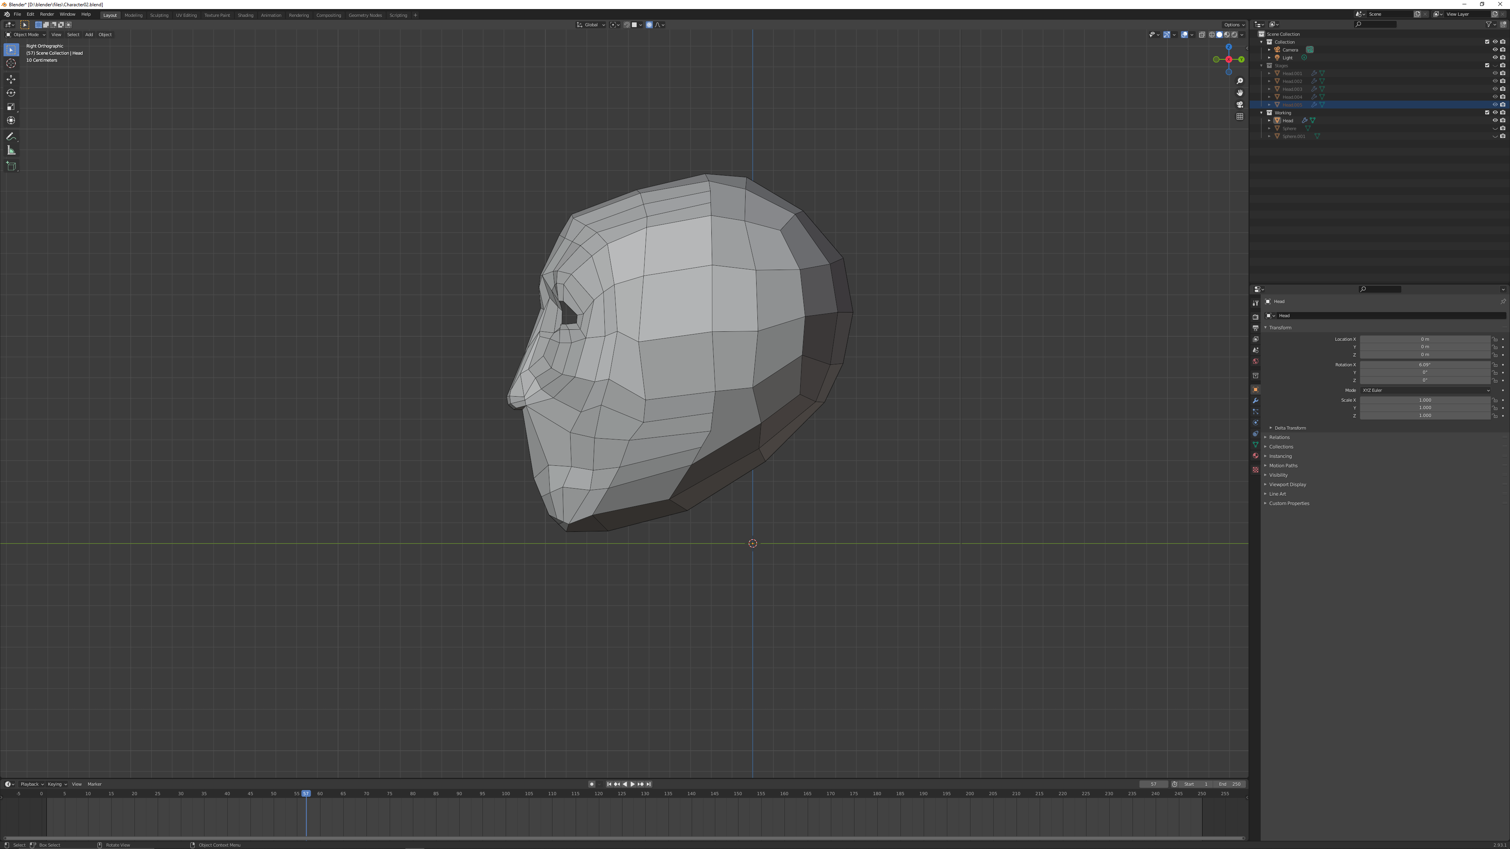The width and height of the screenshot is (1510, 849).
Task: Toggle viewport visibility of Camera
Action: tap(1495, 50)
